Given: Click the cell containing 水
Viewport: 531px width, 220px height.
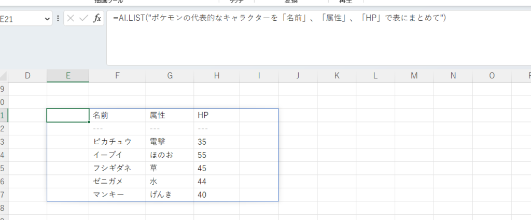Looking at the screenshot, I should click(170, 182).
